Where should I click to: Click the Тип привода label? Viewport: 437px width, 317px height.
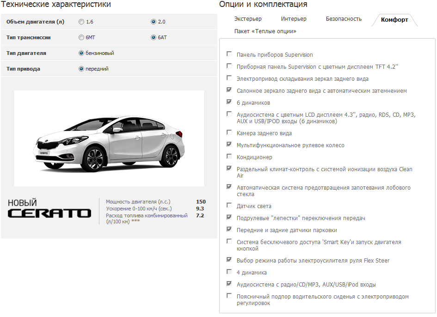tap(23, 69)
